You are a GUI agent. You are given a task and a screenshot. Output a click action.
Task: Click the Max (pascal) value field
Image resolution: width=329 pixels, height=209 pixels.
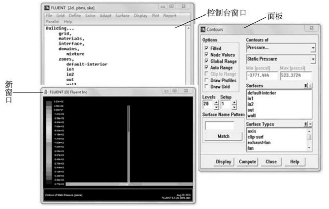pyautogui.click(x=295, y=76)
